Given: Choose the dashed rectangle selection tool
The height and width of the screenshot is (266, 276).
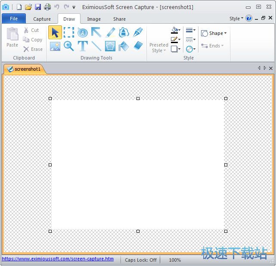Looking at the screenshot, I should (69, 32).
